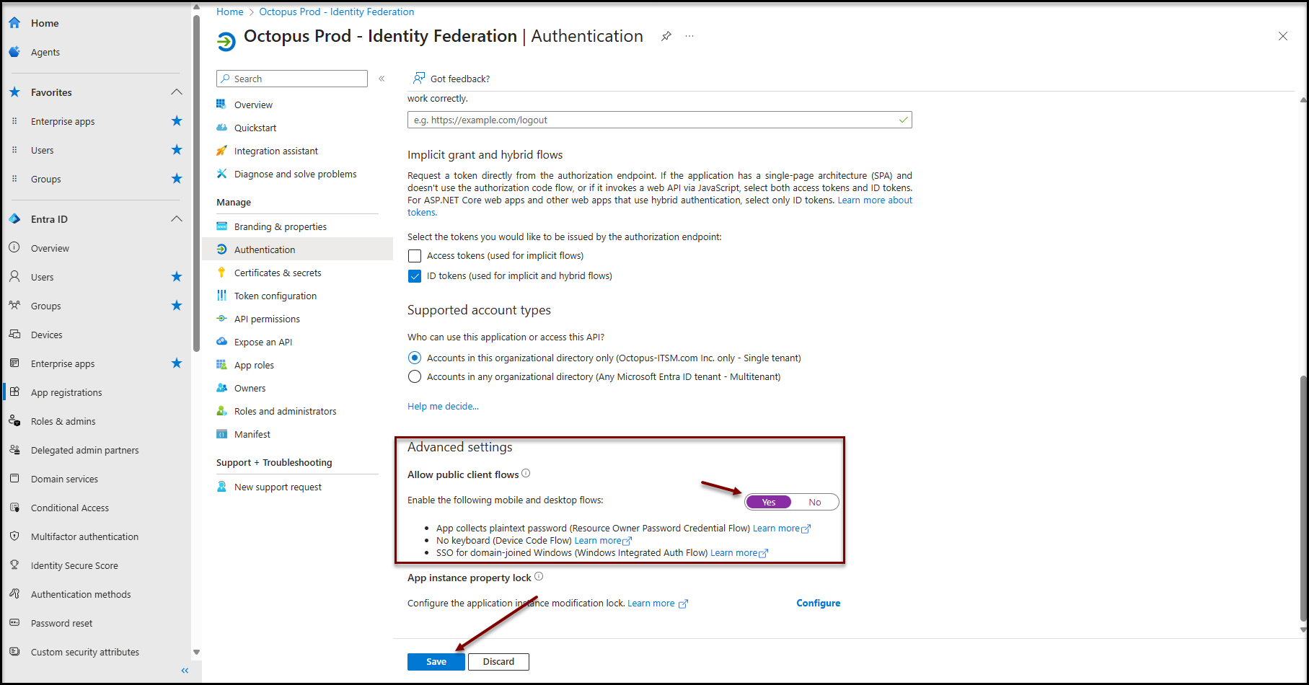Click the Integration assistant rocket icon

(x=221, y=151)
